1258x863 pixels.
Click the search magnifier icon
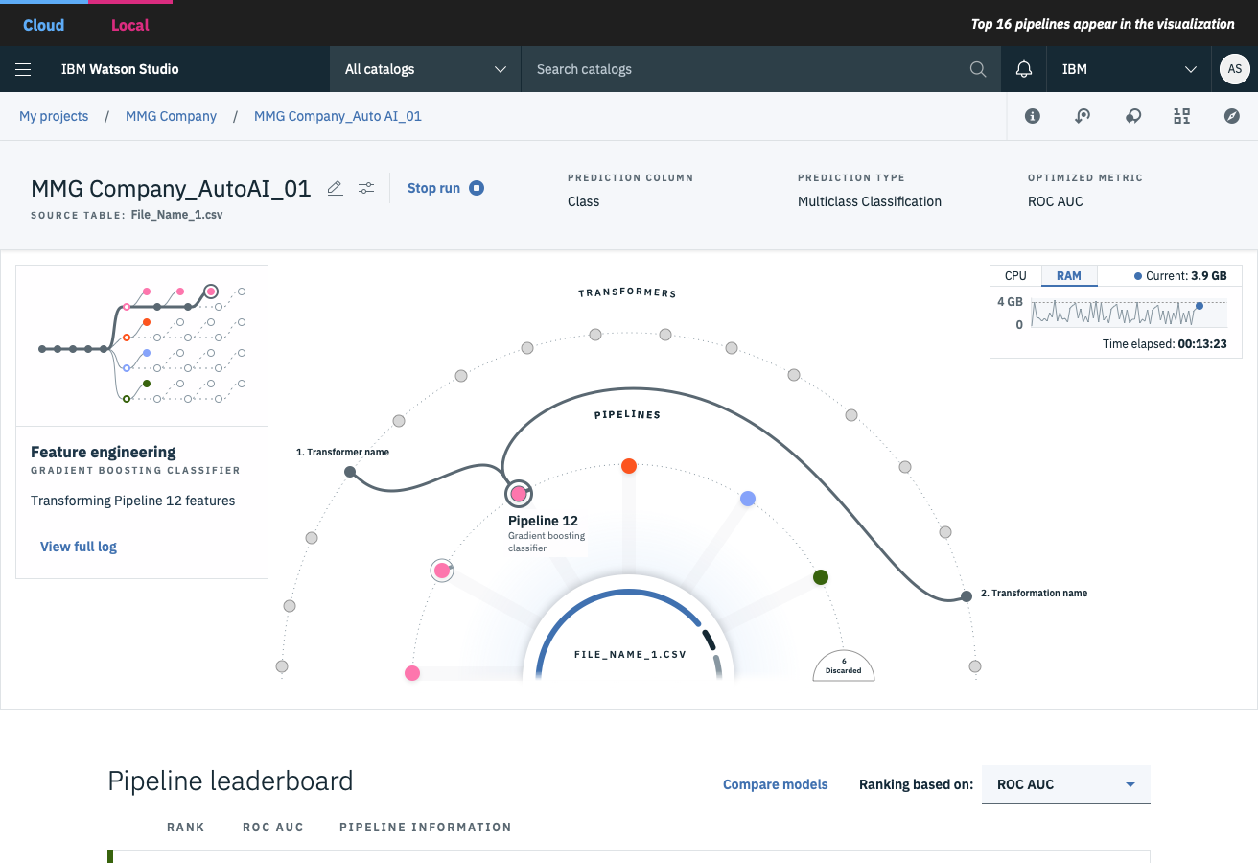click(x=978, y=69)
